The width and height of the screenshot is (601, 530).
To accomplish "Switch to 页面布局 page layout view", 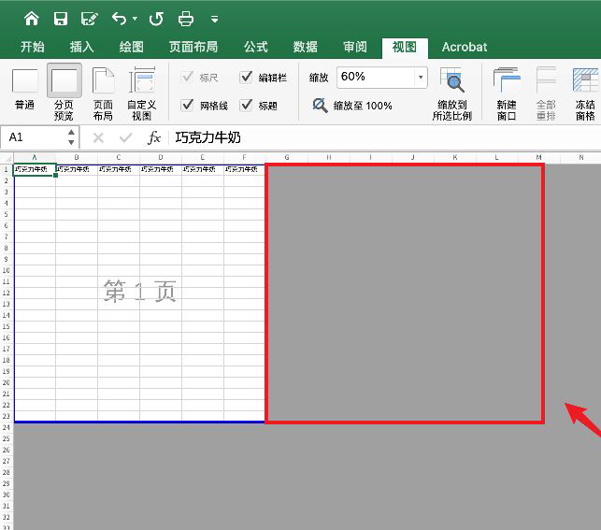I will [x=103, y=93].
